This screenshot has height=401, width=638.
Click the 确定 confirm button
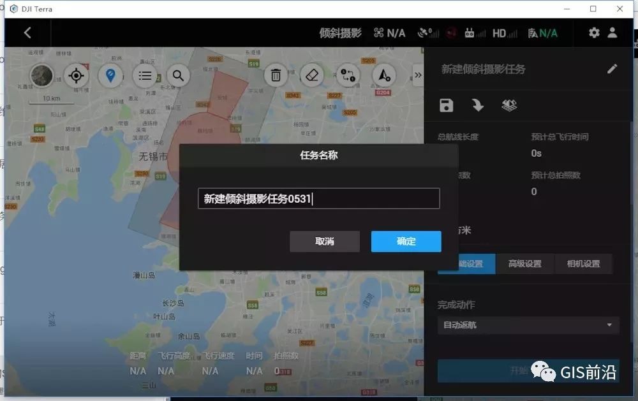(x=405, y=242)
